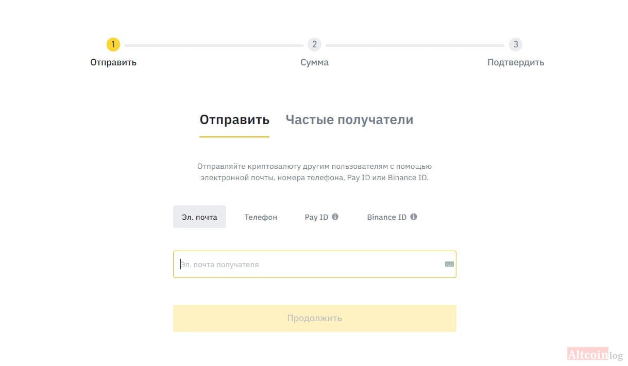This screenshot has height=366, width=628.
Task: Choose the Телефон option
Action: [x=261, y=217]
